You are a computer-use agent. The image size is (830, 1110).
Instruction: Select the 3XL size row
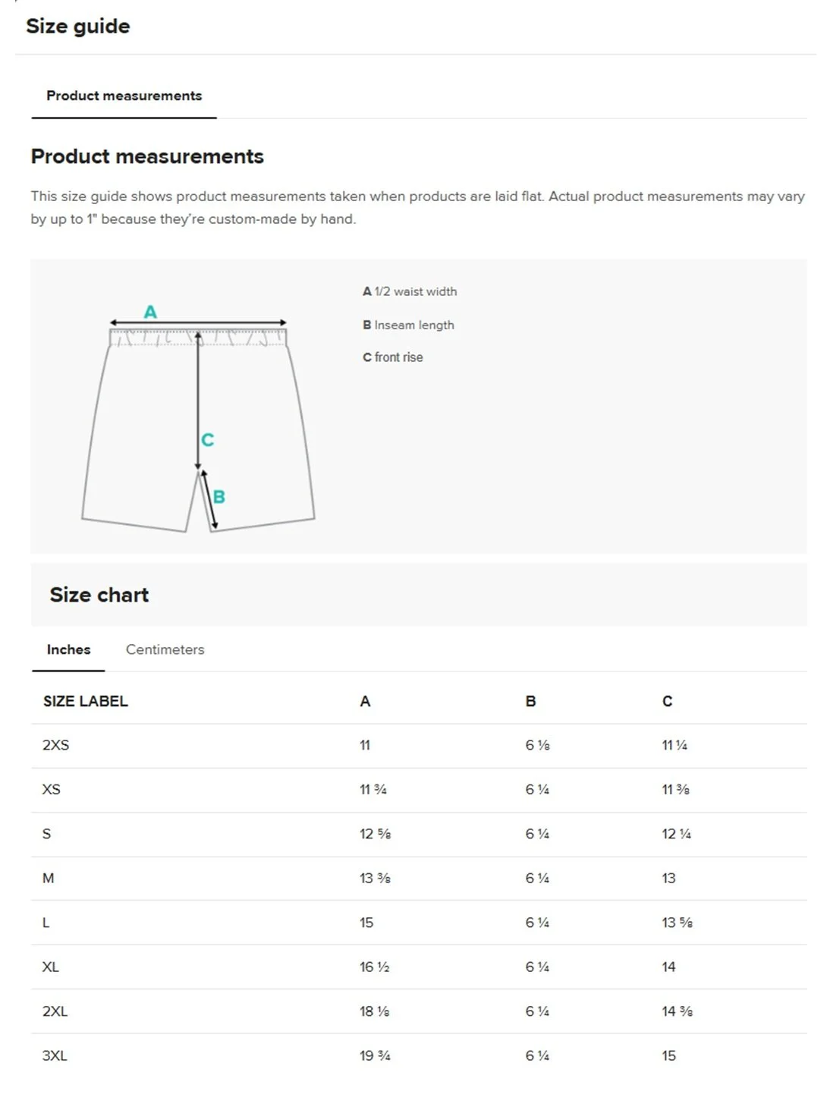click(419, 1056)
